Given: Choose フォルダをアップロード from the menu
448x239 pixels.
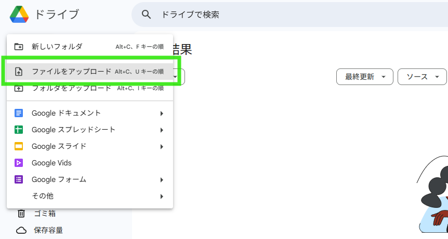Looking at the screenshot, I should click(x=71, y=88).
